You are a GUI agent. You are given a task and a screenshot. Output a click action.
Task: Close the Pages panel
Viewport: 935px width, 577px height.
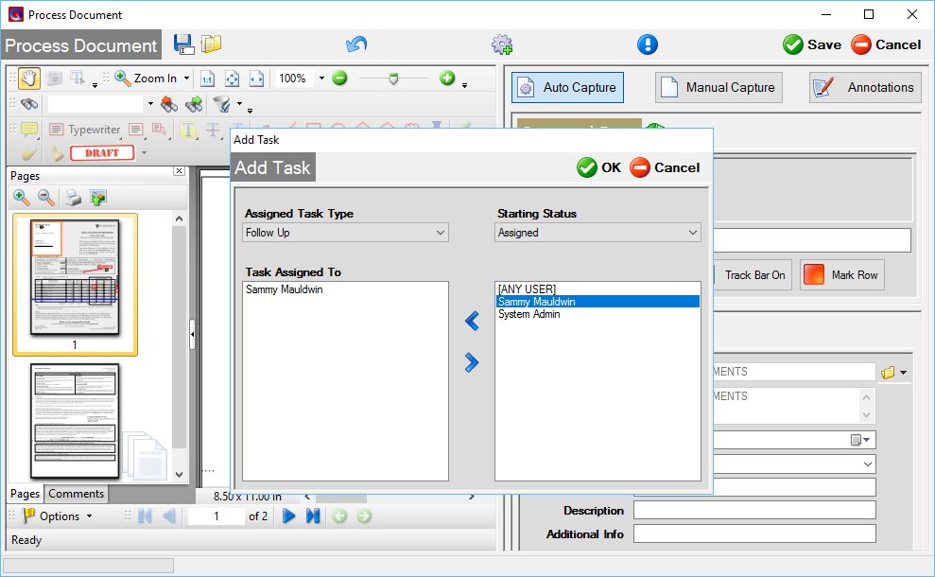click(x=179, y=171)
